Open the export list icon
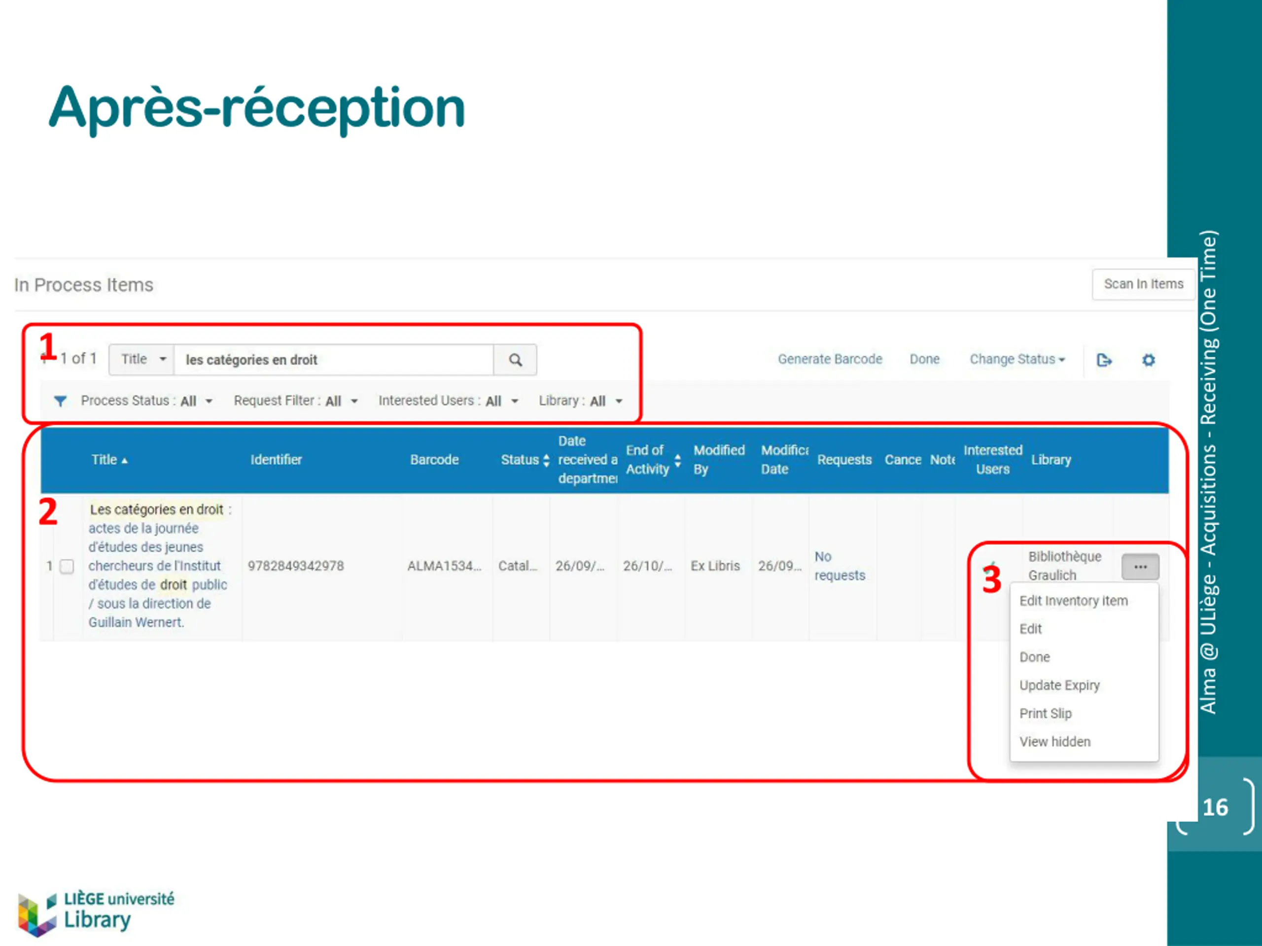1262x946 pixels. click(x=1104, y=360)
